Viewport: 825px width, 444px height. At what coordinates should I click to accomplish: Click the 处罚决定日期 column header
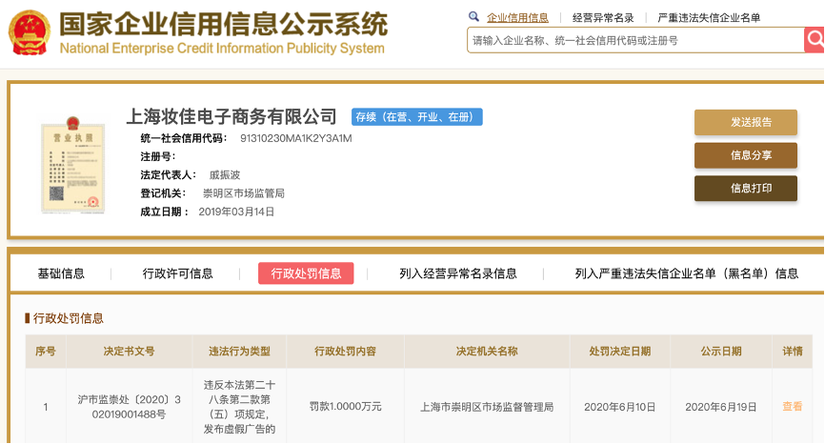(620, 351)
